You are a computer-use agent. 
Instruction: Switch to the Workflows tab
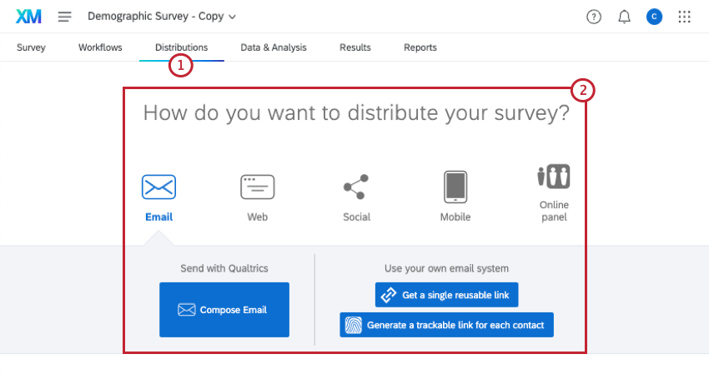coord(100,47)
